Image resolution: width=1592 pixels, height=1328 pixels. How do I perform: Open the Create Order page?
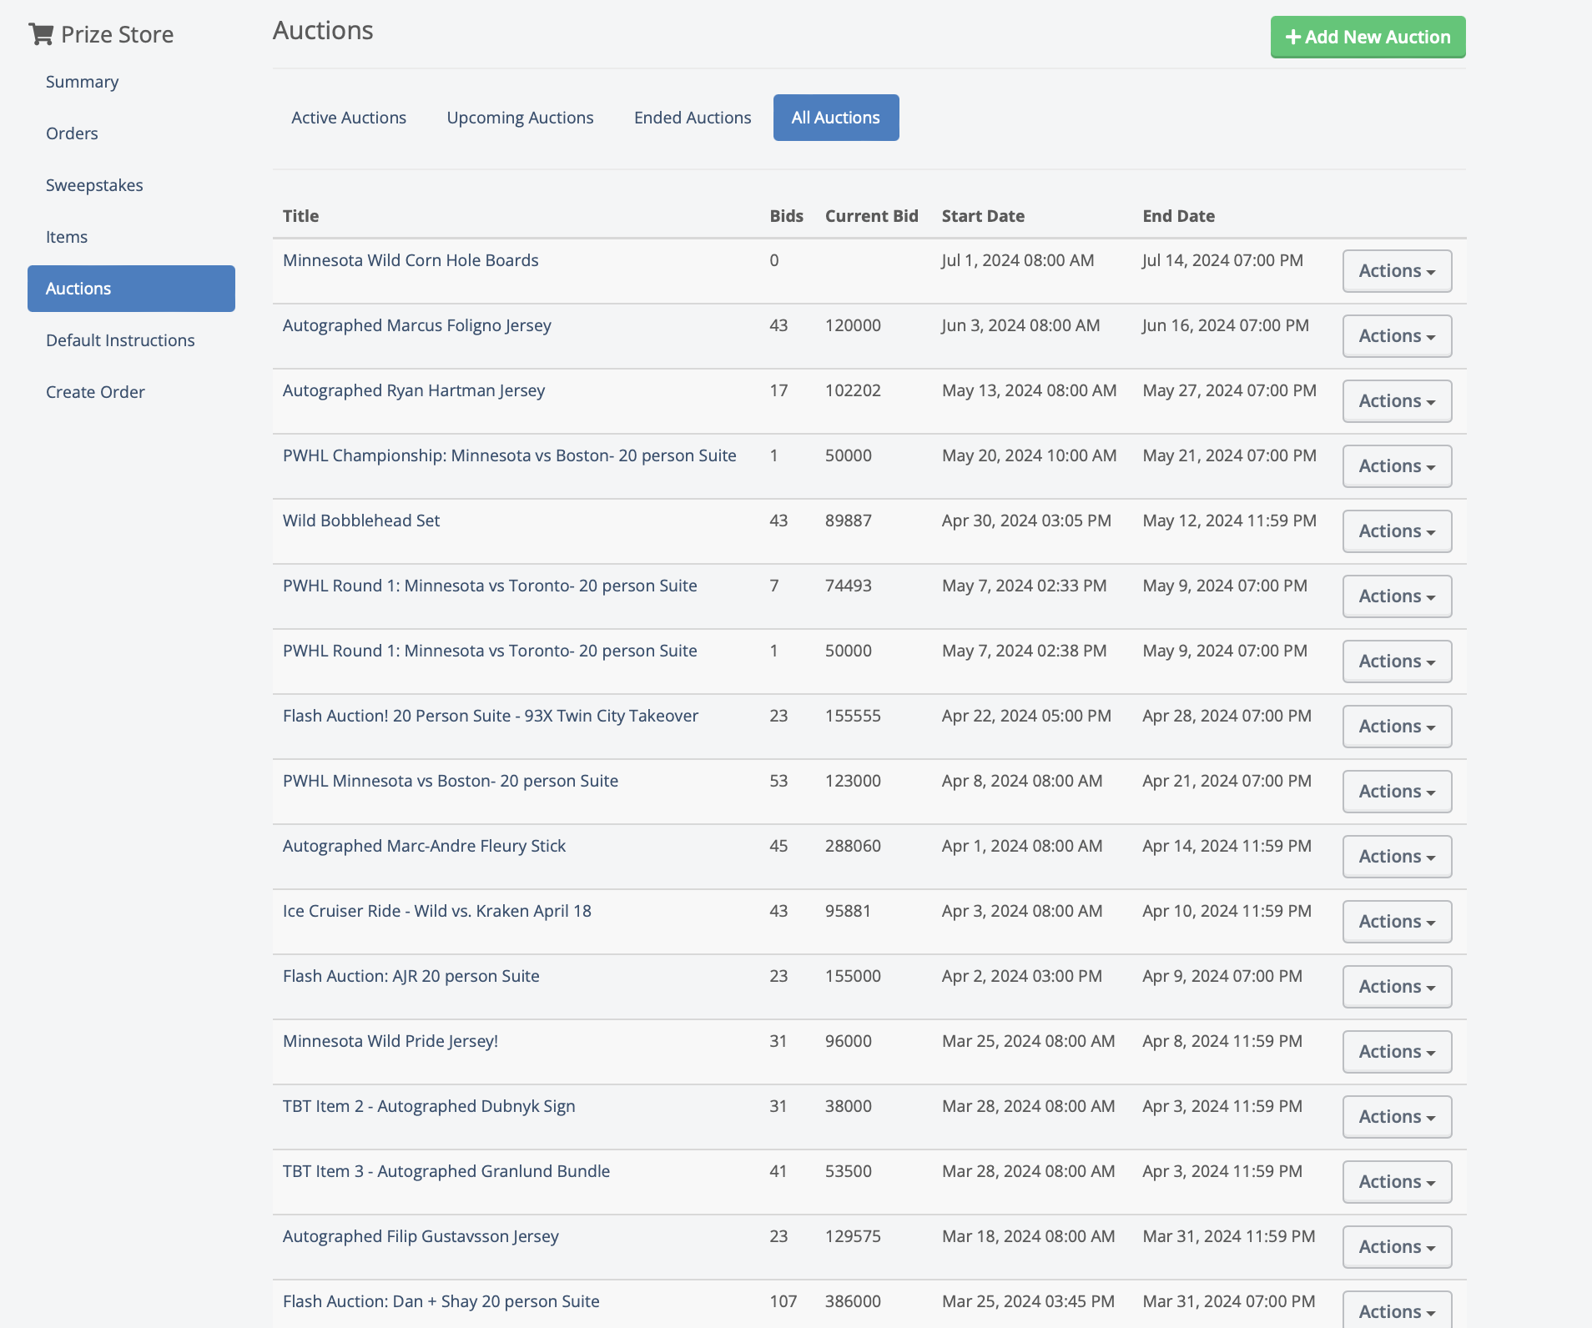point(95,392)
